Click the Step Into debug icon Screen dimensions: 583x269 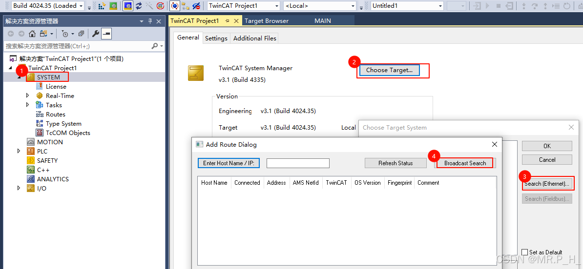coord(524,6)
